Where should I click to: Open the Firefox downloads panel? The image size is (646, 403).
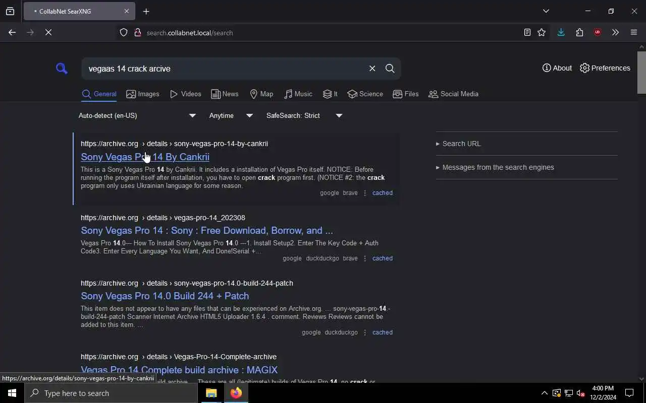pos(561,33)
